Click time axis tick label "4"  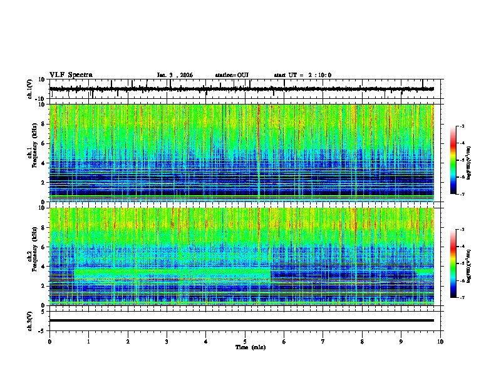(205, 342)
